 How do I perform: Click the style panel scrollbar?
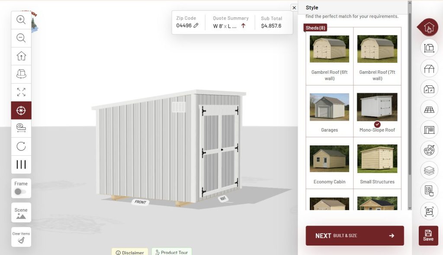coord(410,93)
